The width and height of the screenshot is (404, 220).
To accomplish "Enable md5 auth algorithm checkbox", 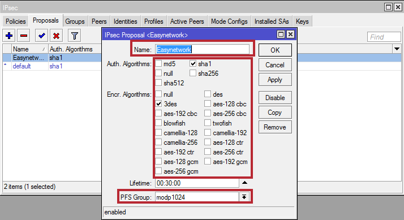I will (158, 64).
